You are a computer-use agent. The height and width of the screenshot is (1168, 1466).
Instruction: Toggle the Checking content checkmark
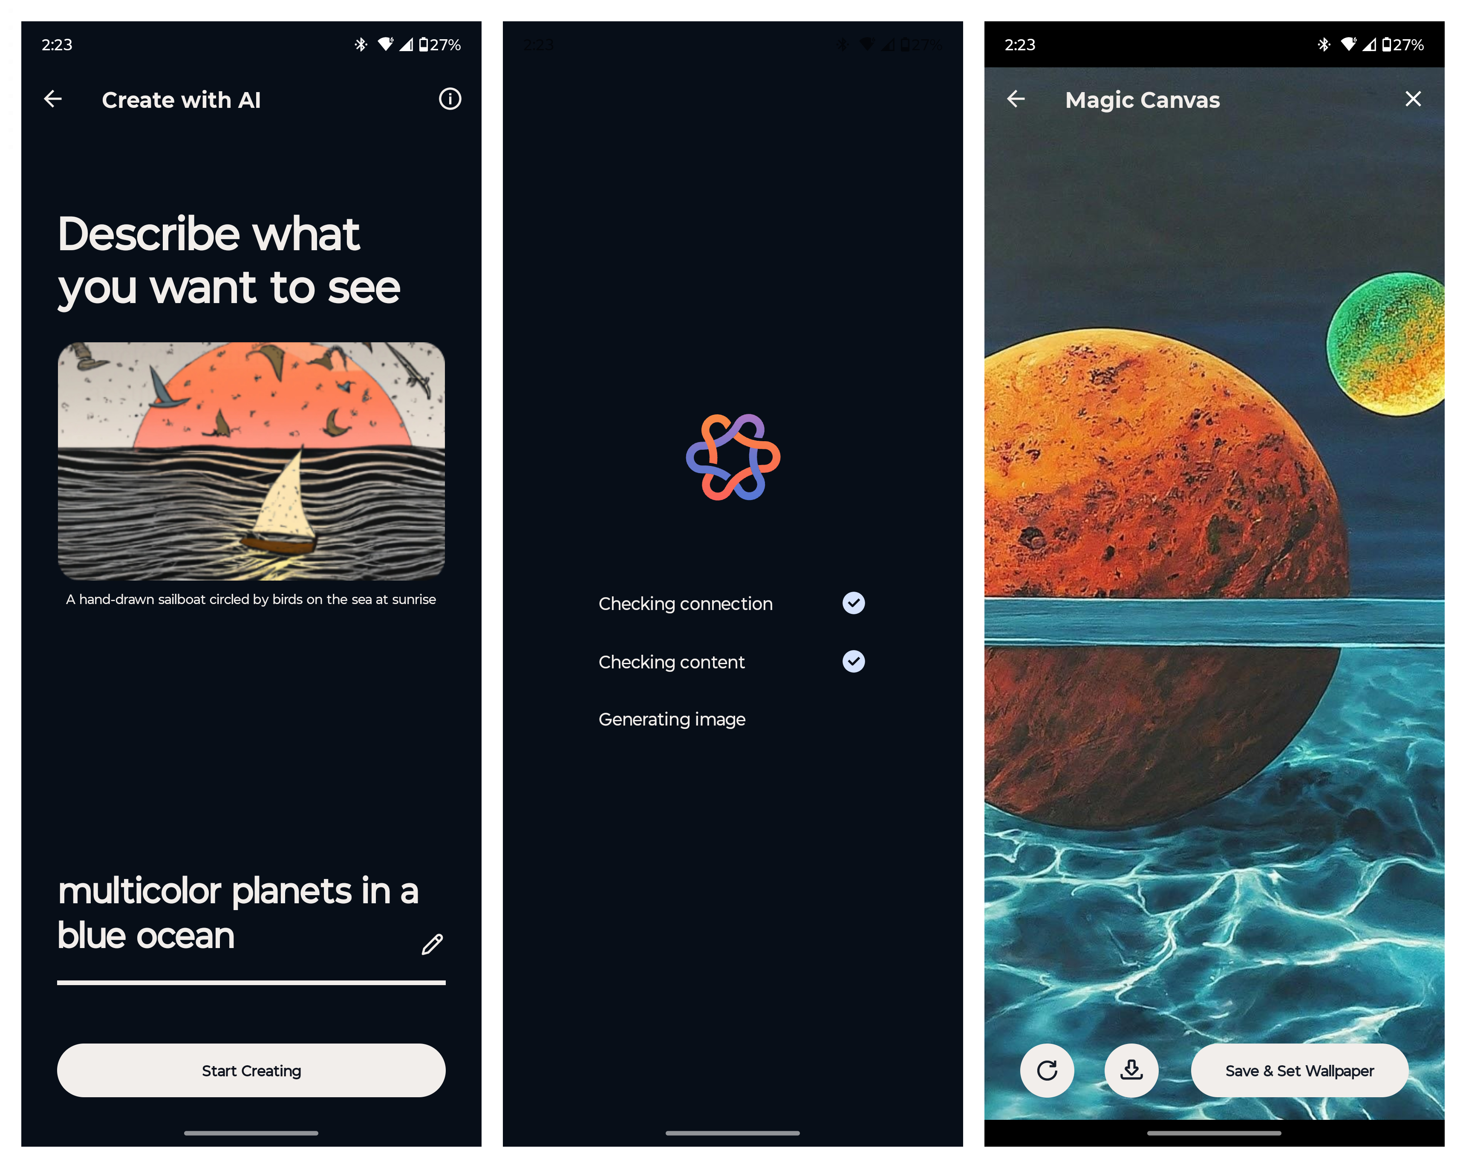click(x=853, y=660)
